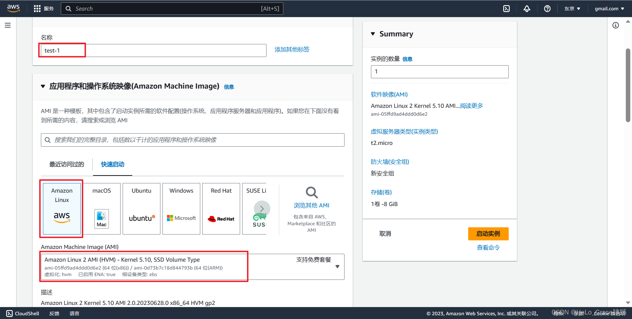Click 信息 link next to AMI heading
Screen dimensions: 632x319
(x=229, y=87)
